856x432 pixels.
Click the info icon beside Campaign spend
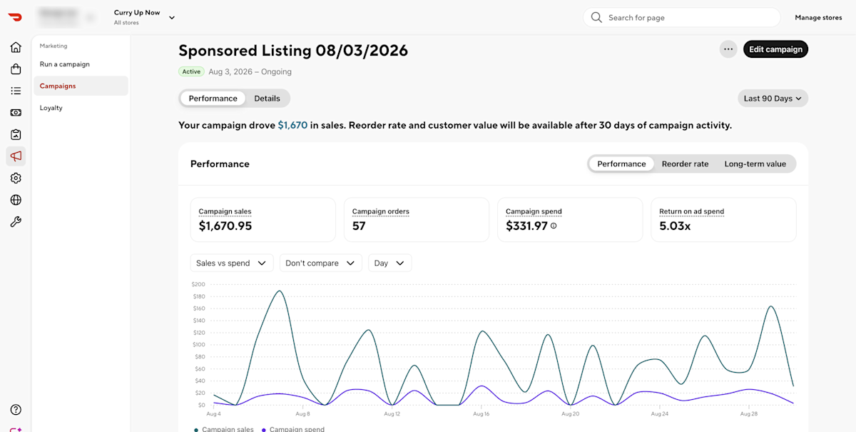coord(554,226)
